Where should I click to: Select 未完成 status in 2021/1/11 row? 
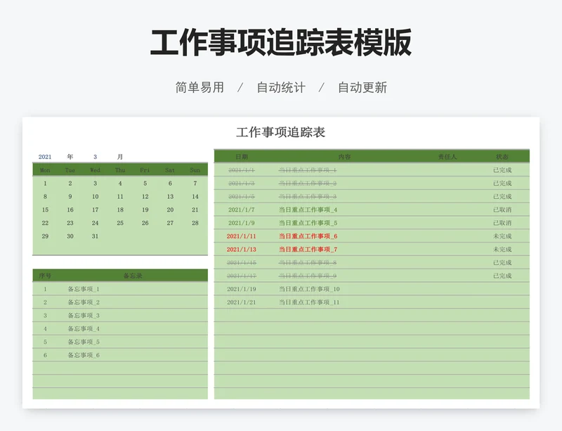click(502, 236)
